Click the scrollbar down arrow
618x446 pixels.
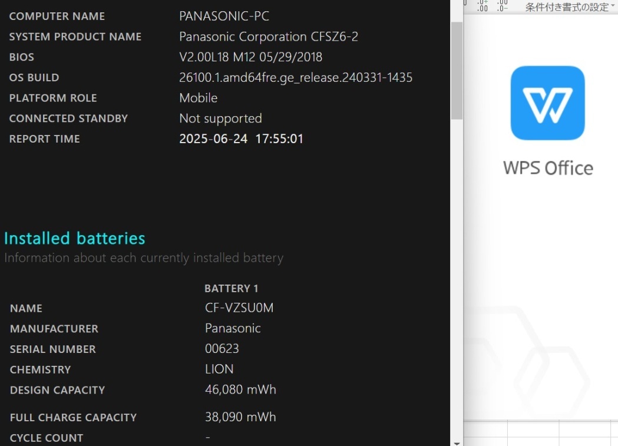(x=457, y=443)
